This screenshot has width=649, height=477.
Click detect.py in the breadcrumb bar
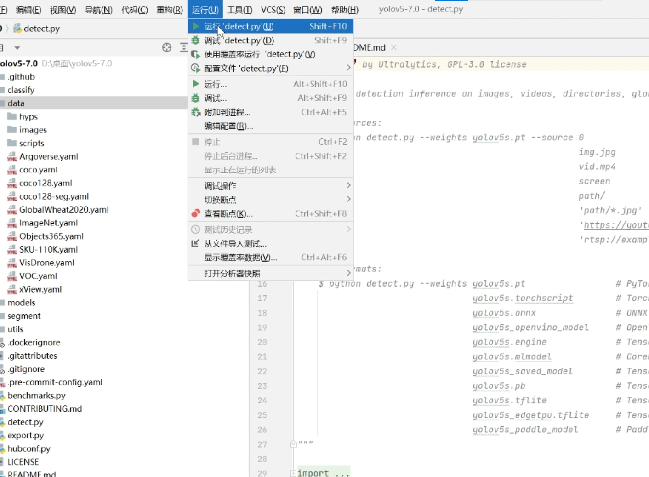pyautogui.click(x=41, y=29)
